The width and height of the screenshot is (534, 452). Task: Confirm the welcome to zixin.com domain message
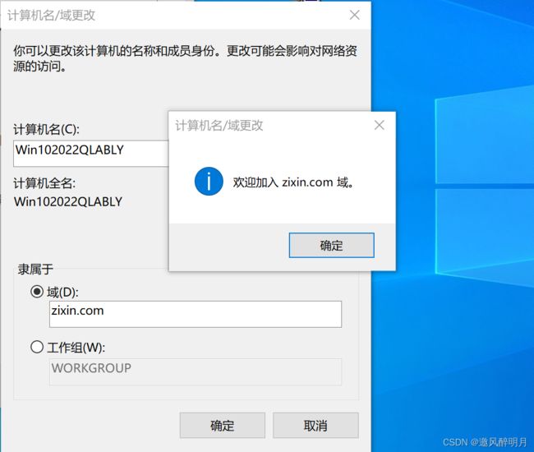point(331,245)
